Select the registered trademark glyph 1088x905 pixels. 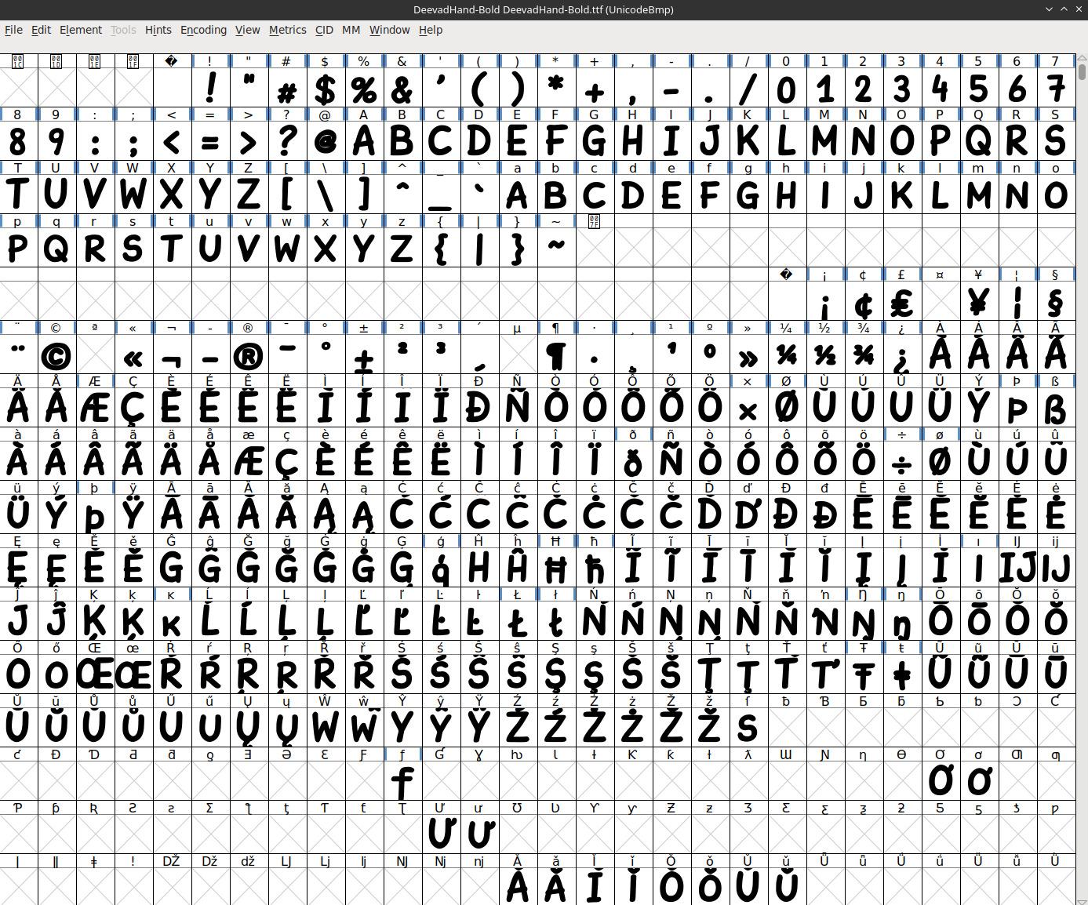248,356
